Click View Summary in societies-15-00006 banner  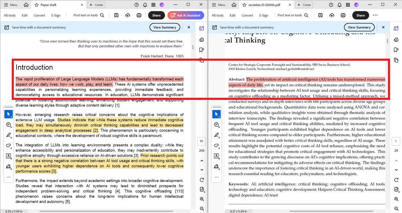pos(359,27)
